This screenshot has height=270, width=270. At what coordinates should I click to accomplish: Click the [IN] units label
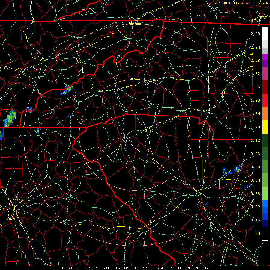tap(256, 21)
